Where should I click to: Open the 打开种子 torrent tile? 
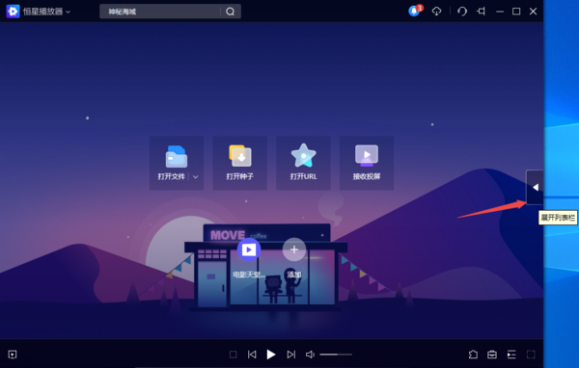click(x=240, y=163)
